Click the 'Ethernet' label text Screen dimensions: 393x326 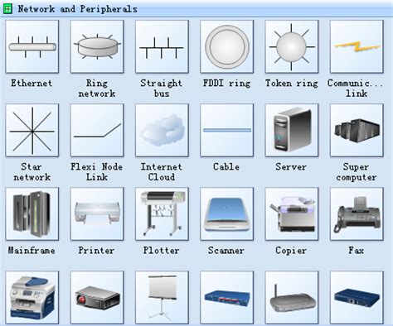pyautogui.click(x=32, y=83)
